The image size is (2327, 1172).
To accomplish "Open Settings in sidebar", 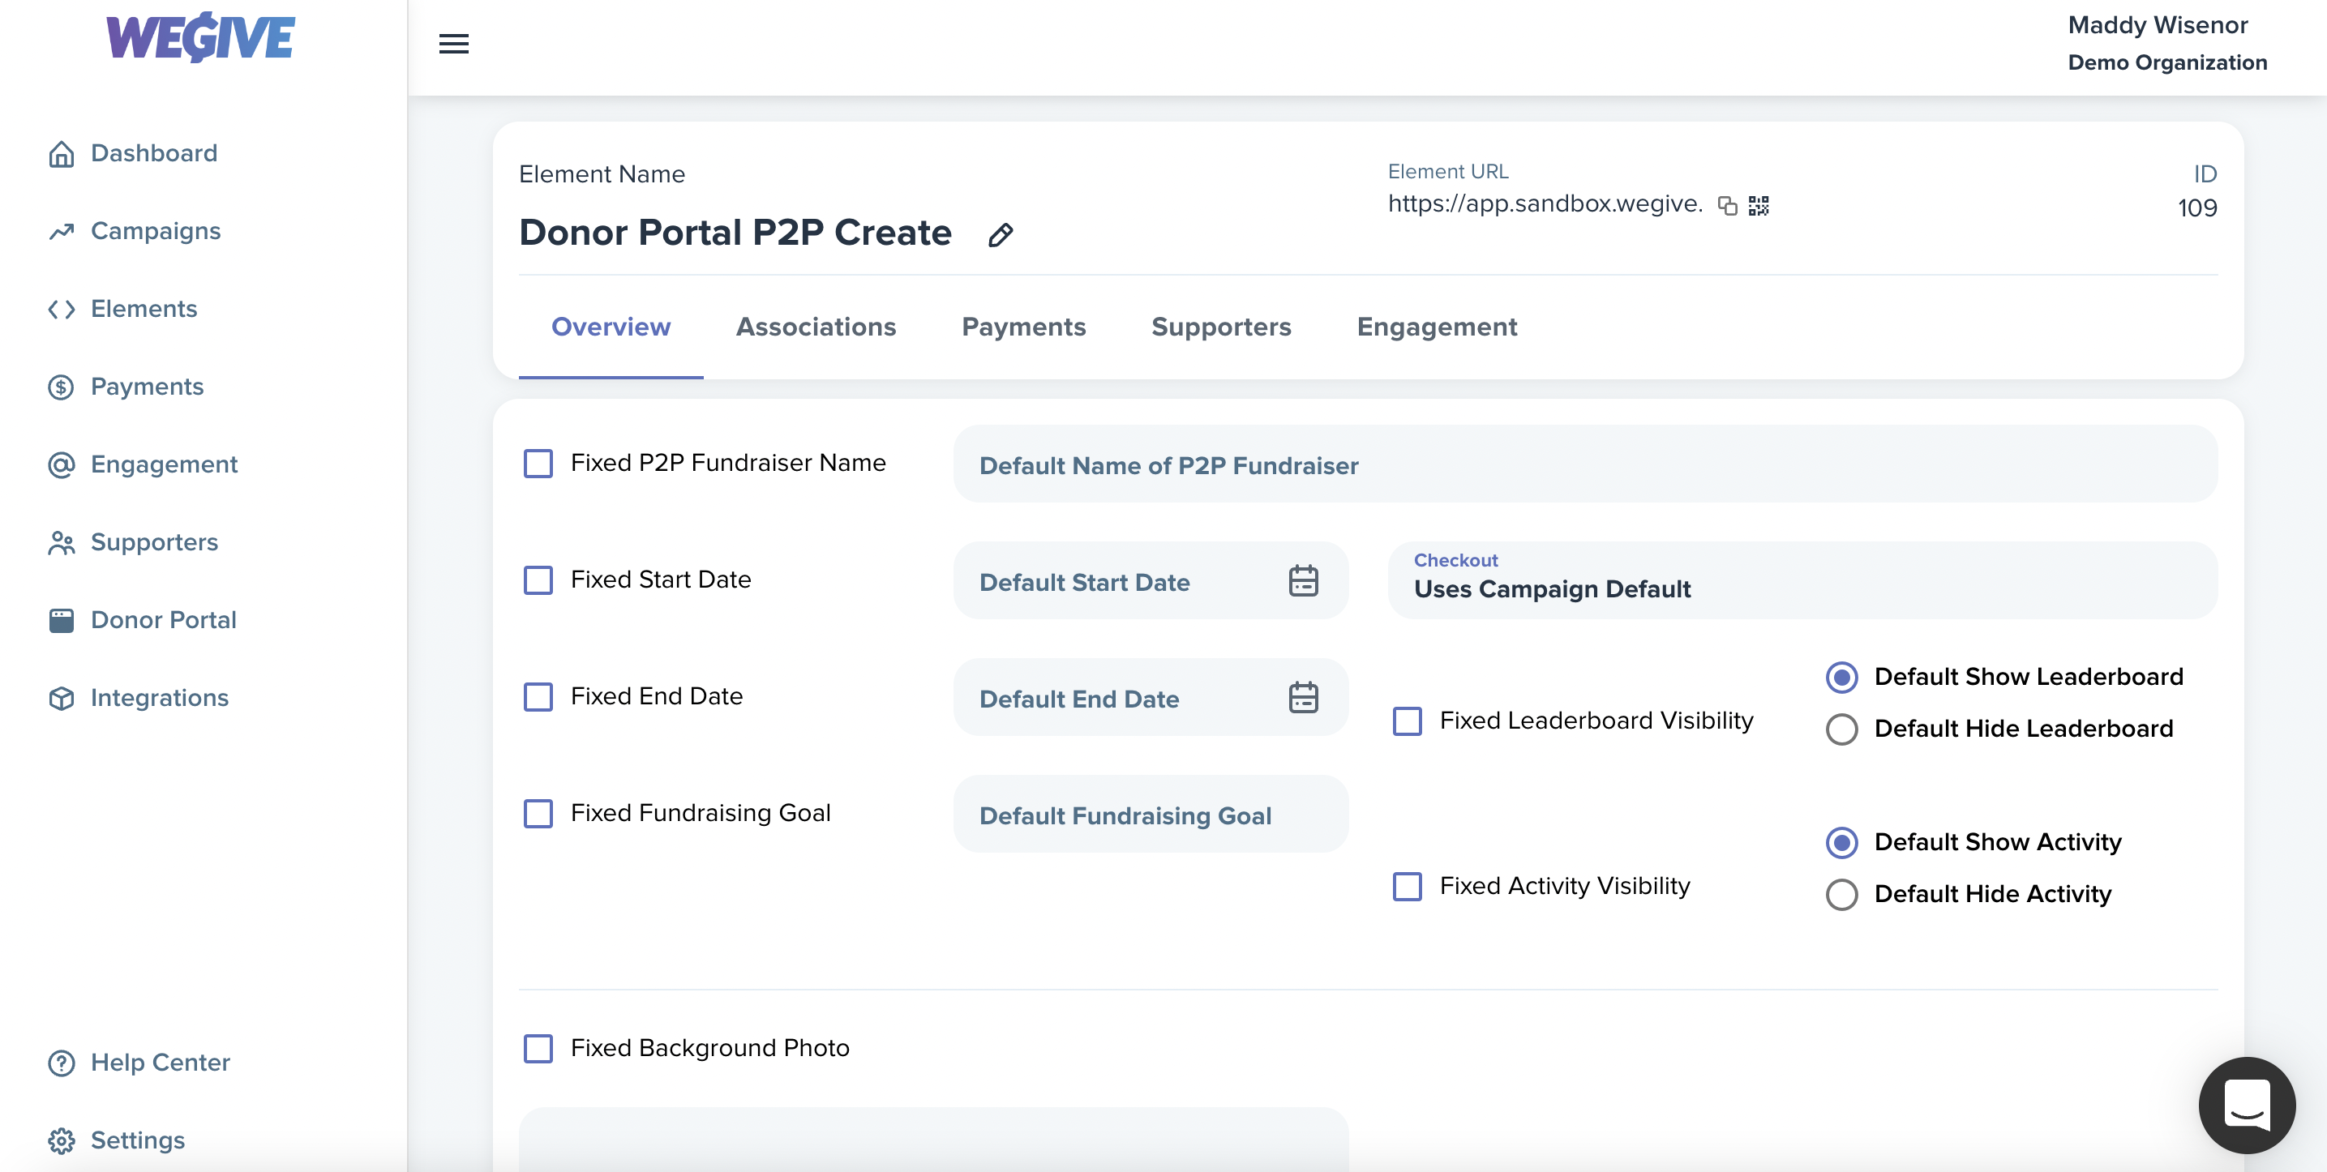I will point(137,1140).
